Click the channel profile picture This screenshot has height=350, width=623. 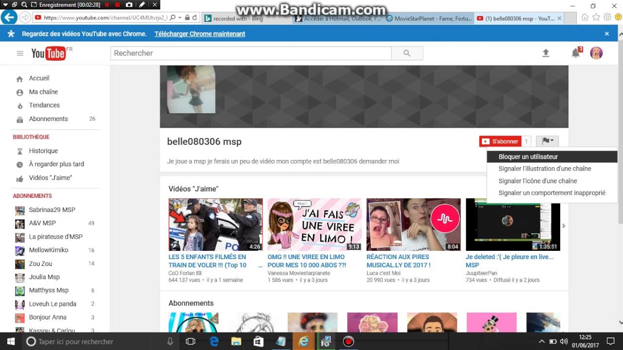click(191, 90)
